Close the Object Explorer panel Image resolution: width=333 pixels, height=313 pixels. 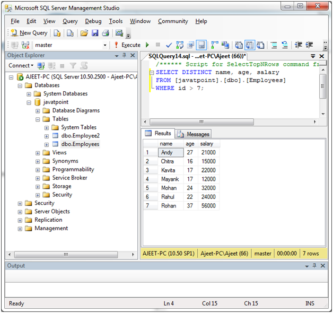click(133, 56)
